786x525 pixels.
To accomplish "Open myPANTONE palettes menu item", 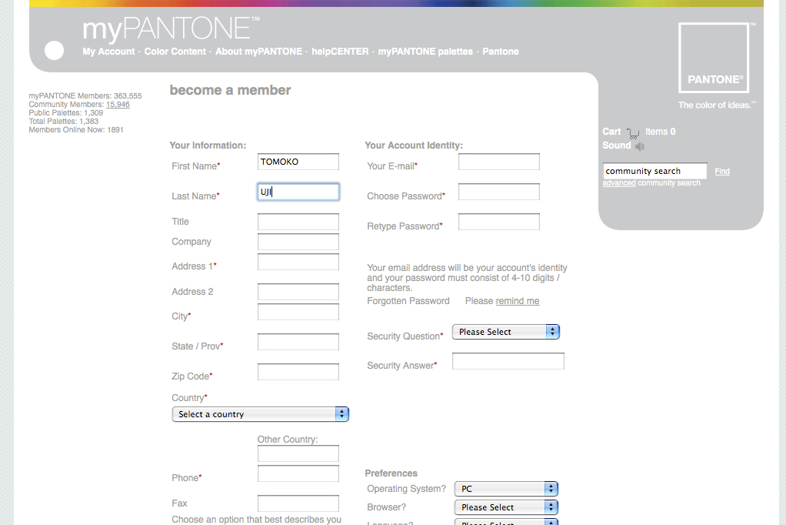I will coord(425,52).
